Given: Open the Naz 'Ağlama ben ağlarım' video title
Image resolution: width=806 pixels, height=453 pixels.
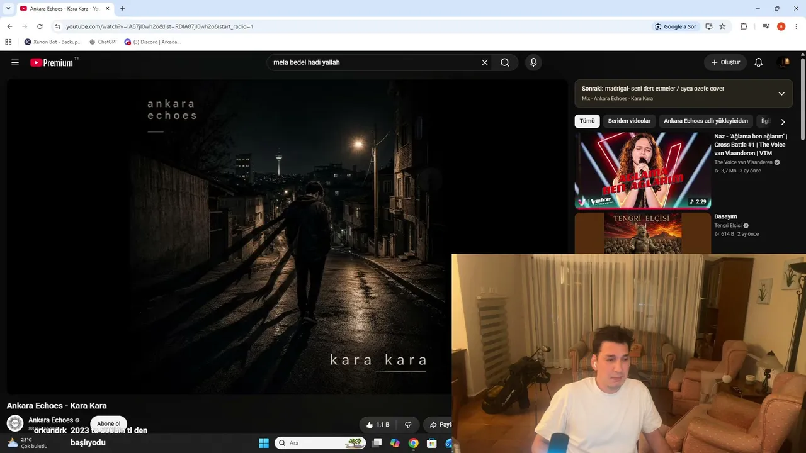Looking at the screenshot, I should pos(751,145).
